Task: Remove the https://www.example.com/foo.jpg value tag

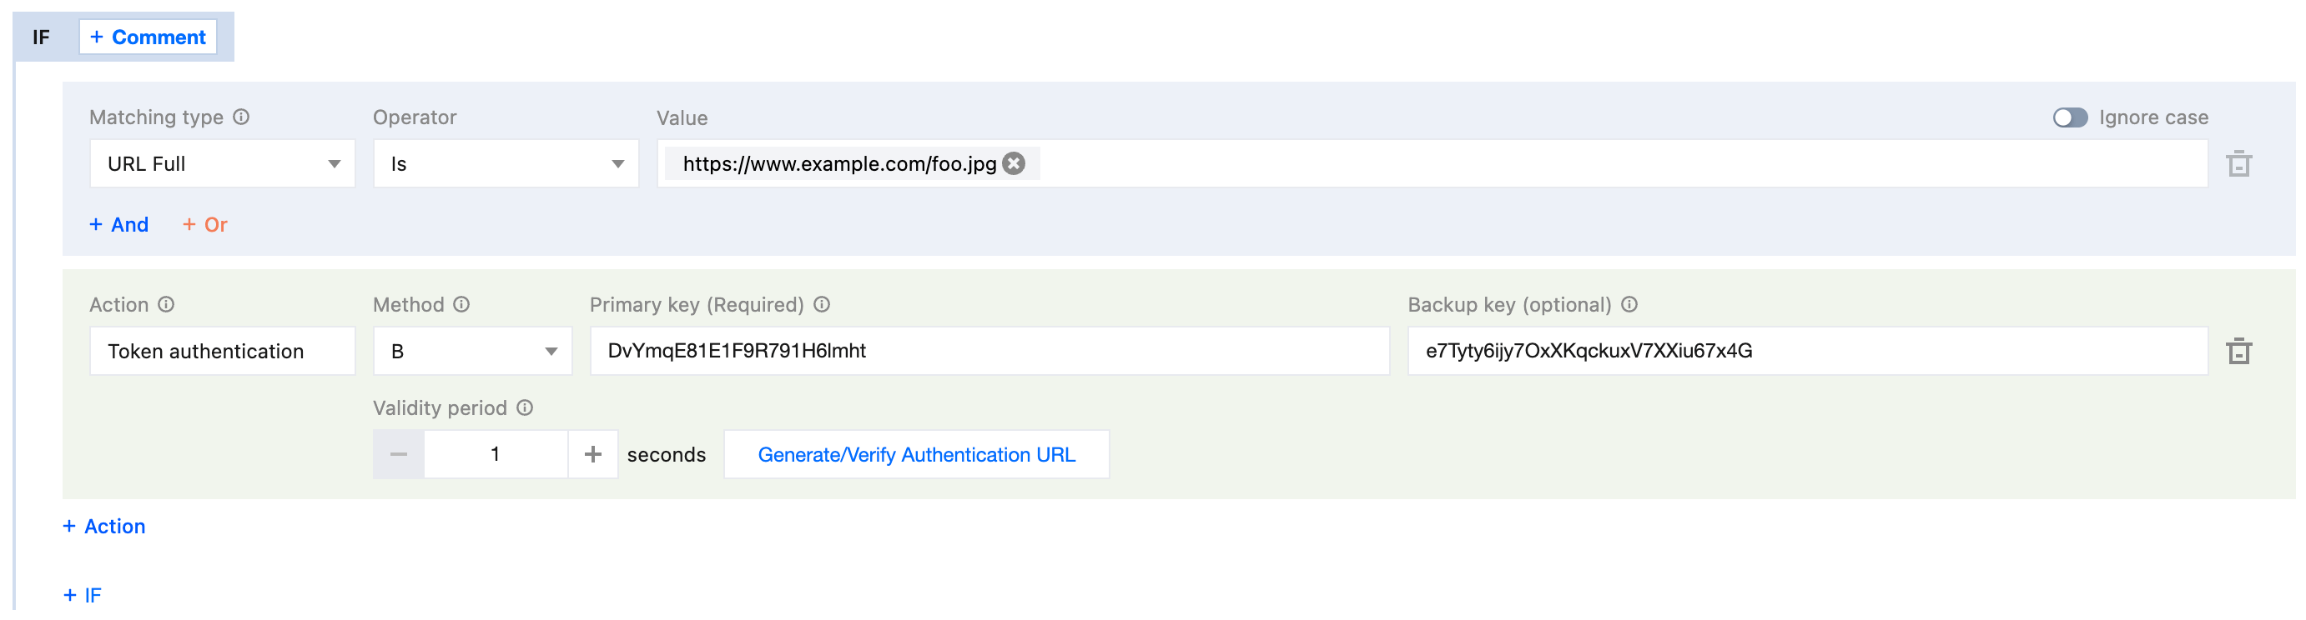Action: point(1014,163)
